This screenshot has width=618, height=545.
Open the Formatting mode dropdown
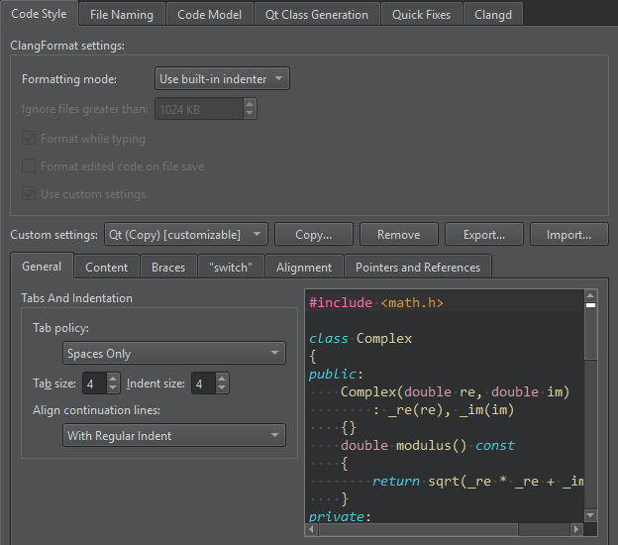pyautogui.click(x=222, y=79)
